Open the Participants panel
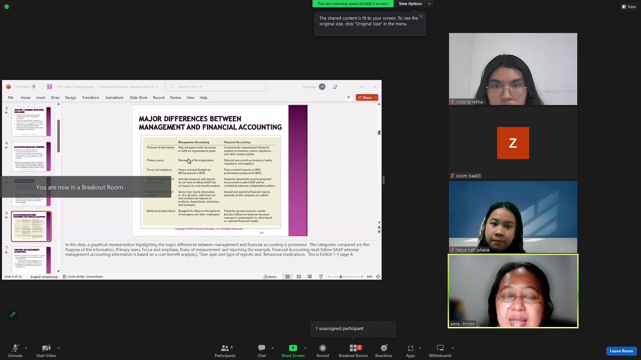This screenshot has width=641, height=360. 225,351
